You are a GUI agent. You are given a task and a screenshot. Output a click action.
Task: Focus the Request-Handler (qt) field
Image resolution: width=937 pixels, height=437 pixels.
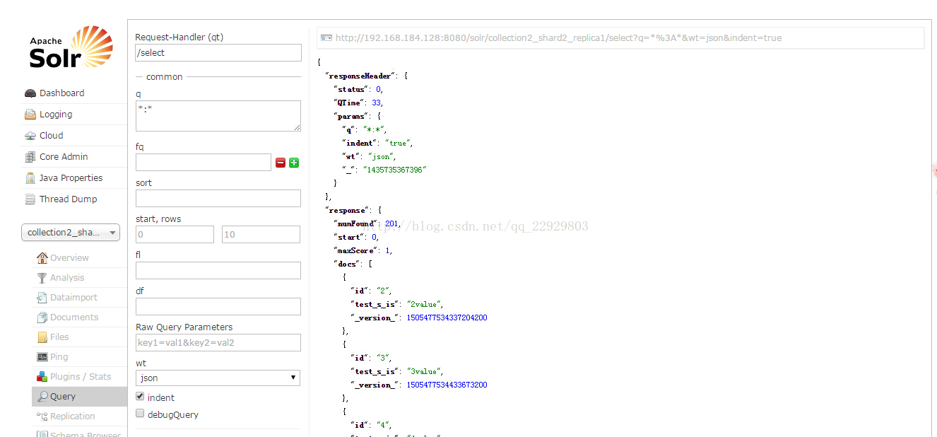point(218,52)
